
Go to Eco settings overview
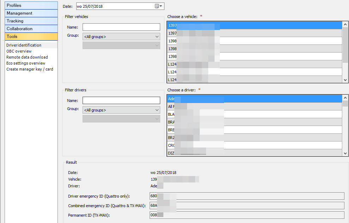point(26,63)
